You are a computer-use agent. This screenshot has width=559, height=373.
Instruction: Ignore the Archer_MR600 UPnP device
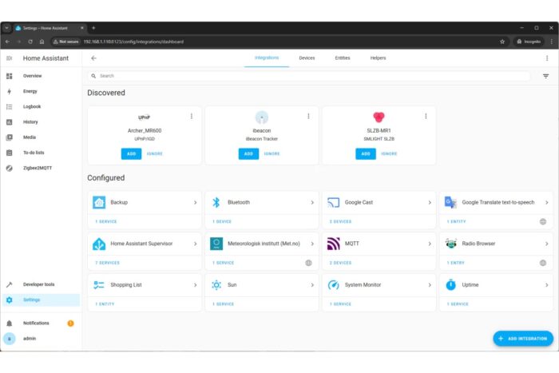[154, 153]
